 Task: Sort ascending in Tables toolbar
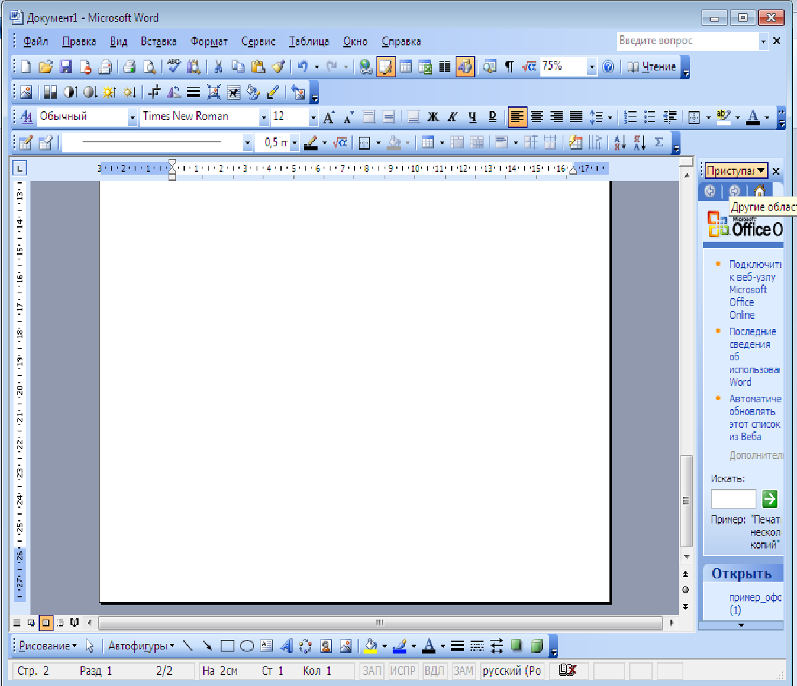tap(620, 143)
